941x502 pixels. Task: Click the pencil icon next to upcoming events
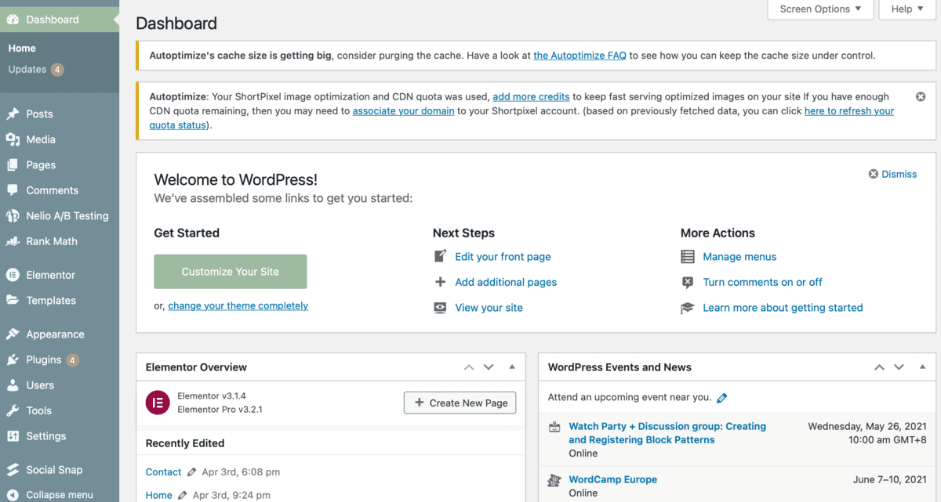(721, 397)
